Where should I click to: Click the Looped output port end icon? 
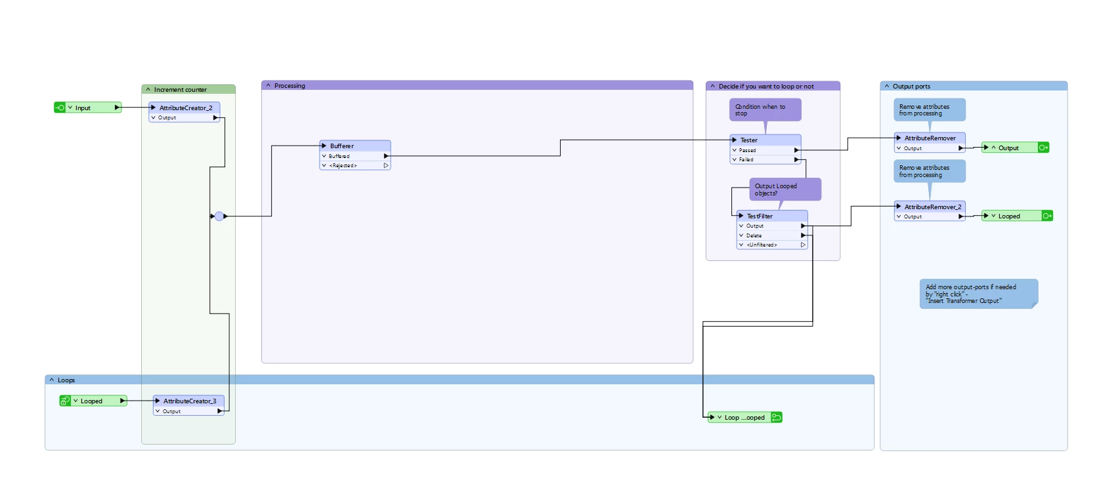tap(1047, 216)
